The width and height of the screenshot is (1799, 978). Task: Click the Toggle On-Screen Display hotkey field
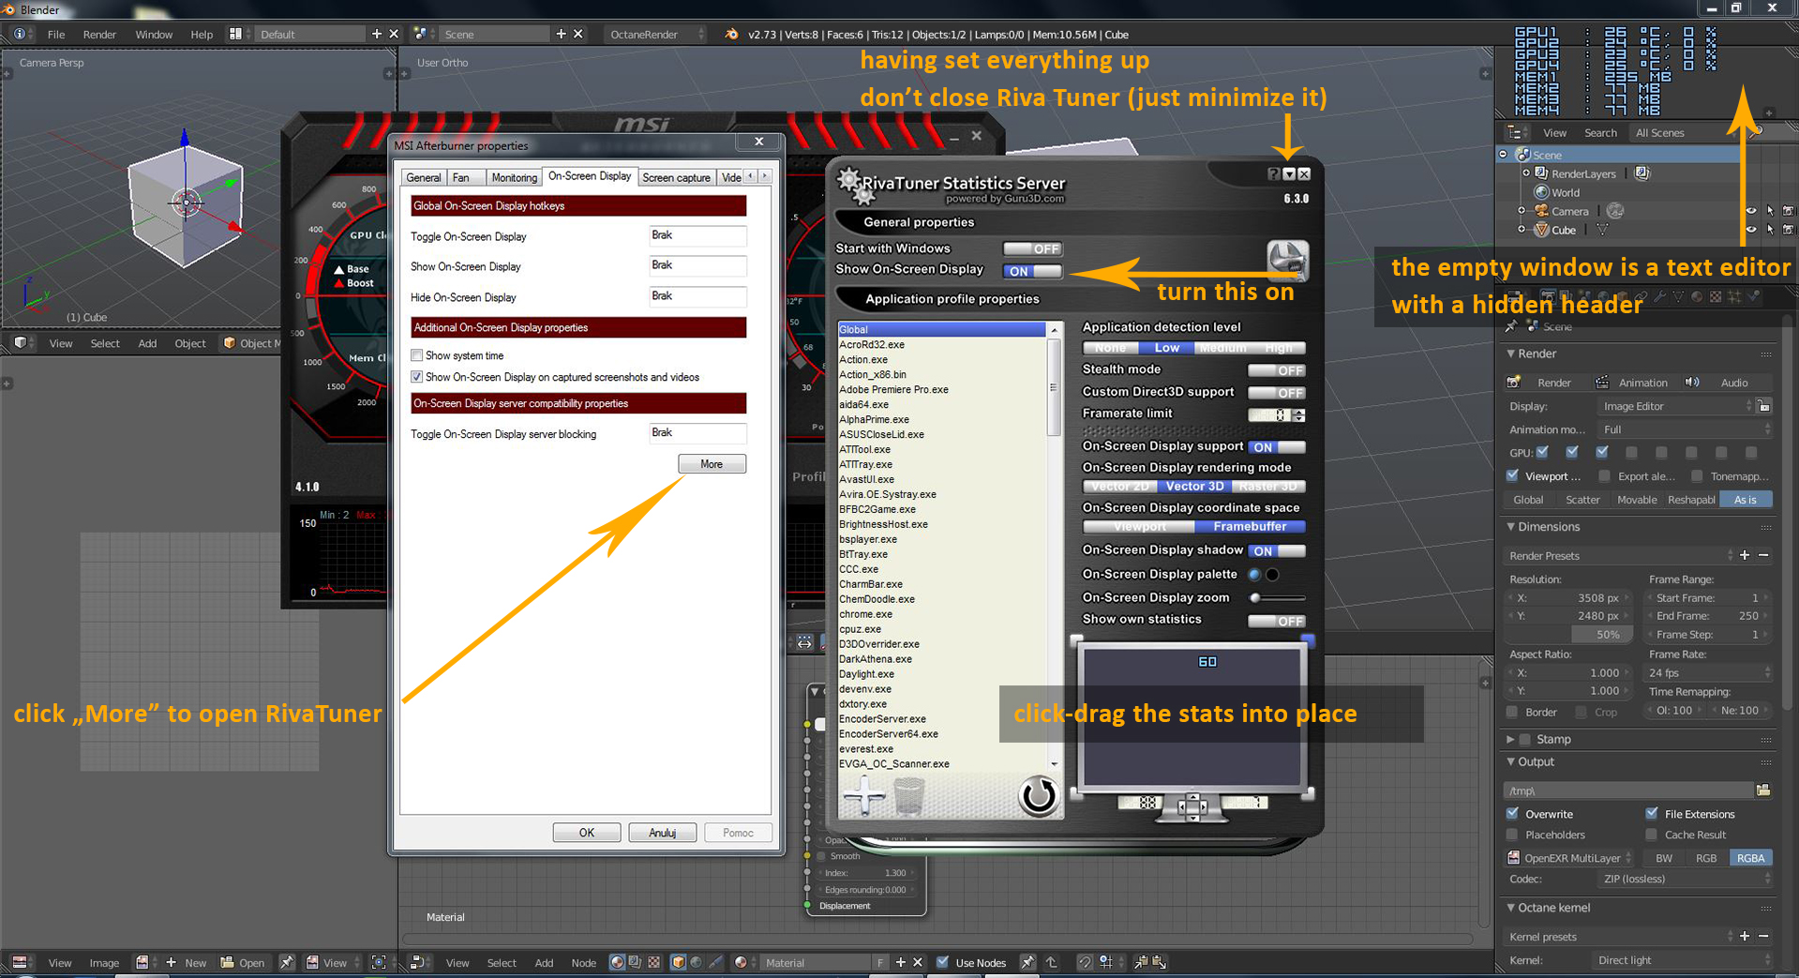point(697,236)
